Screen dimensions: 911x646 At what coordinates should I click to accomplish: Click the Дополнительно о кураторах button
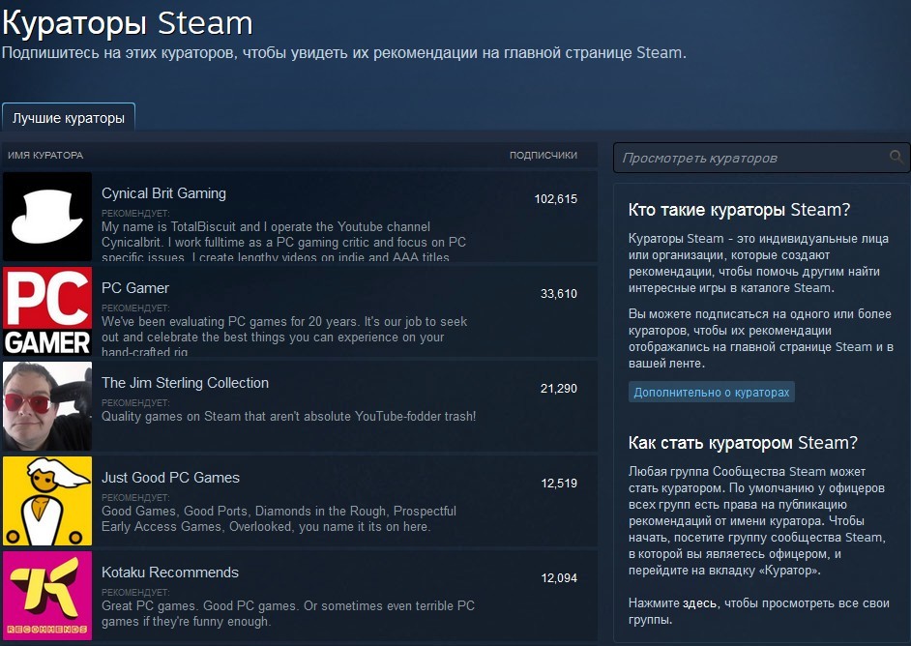click(711, 392)
